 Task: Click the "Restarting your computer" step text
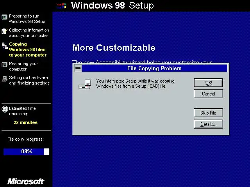23,66
